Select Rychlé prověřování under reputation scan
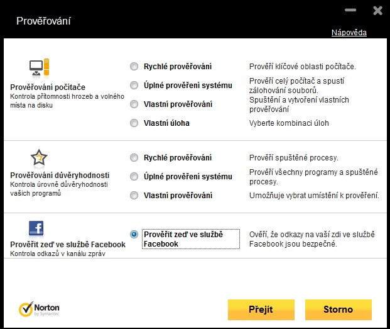The width and height of the screenshot is (390, 329). click(x=134, y=157)
